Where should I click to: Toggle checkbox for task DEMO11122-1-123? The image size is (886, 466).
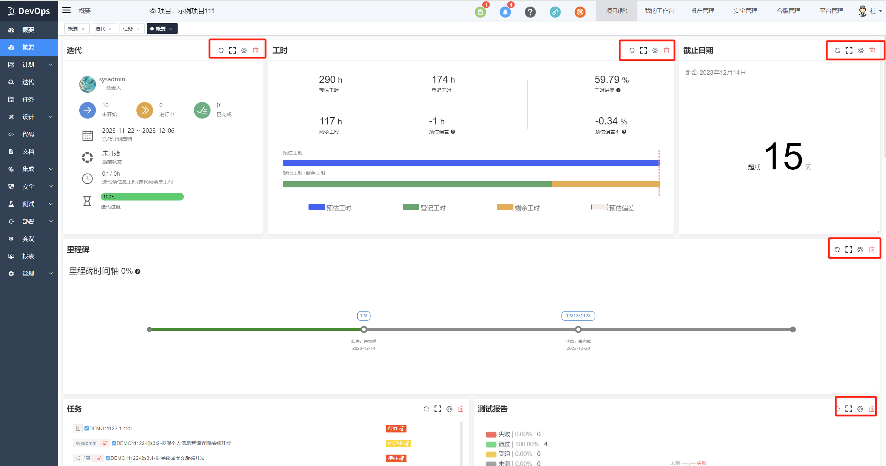pyautogui.click(x=87, y=428)
